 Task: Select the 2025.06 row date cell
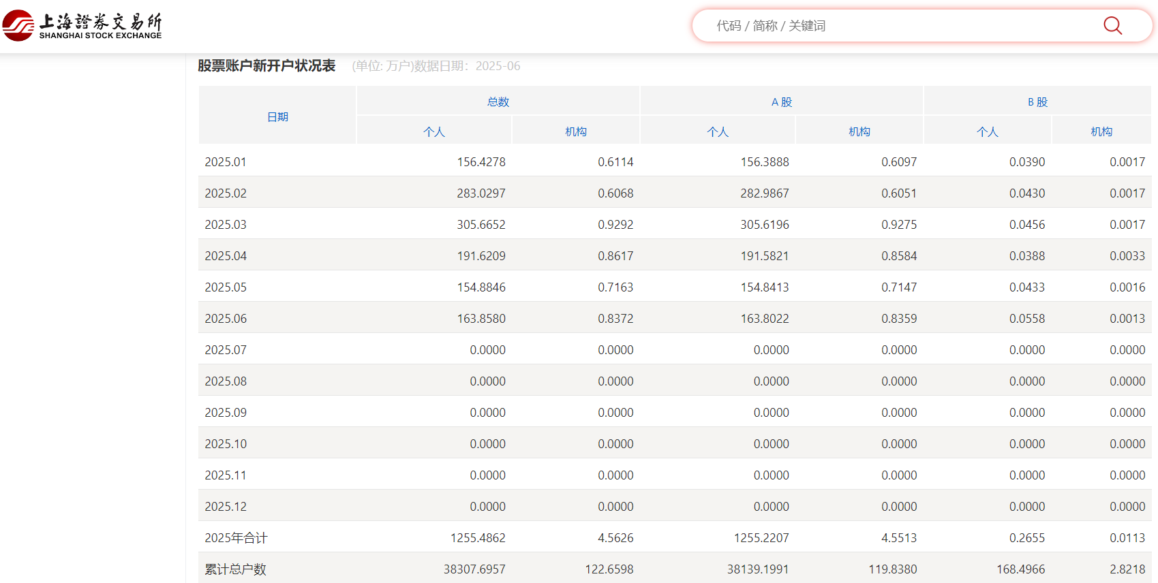coord(226,319)
